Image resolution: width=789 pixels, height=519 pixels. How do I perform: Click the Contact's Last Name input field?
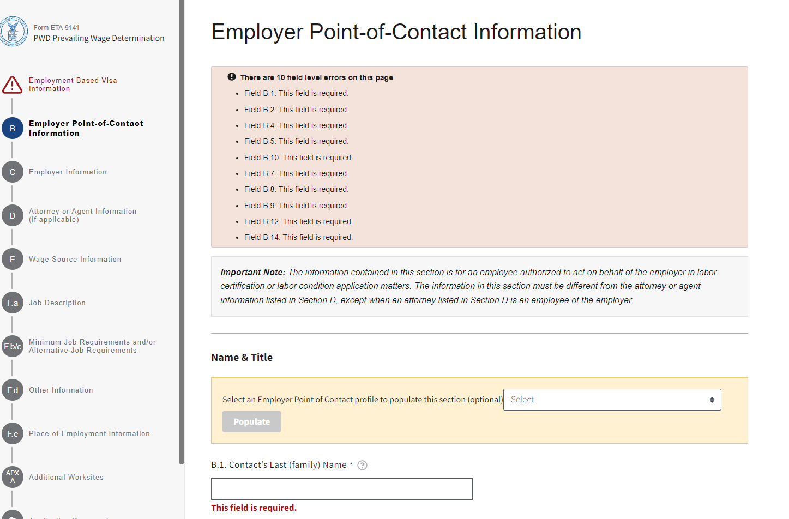pyautogui.click(x=341, y=489)
